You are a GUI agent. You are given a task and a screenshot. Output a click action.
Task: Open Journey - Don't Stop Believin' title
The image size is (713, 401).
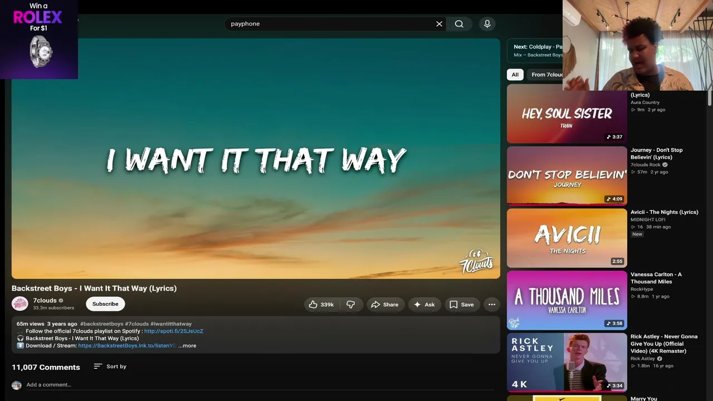[x=657, y=154]
